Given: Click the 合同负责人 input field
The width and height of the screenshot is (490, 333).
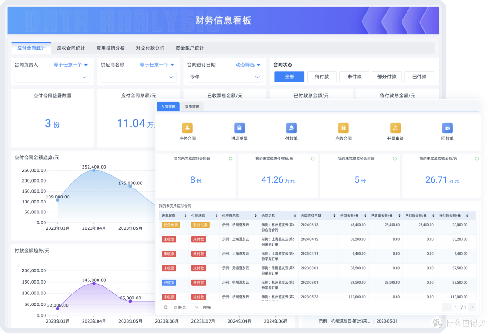Looking at the screenshot, I should pyautogui.click(x=52, y=77).
